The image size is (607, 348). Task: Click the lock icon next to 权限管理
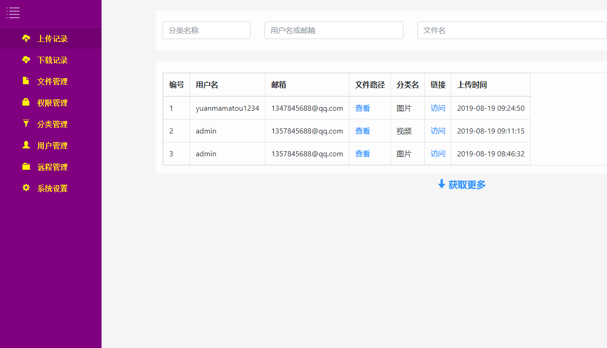click(x=26, y=102)
